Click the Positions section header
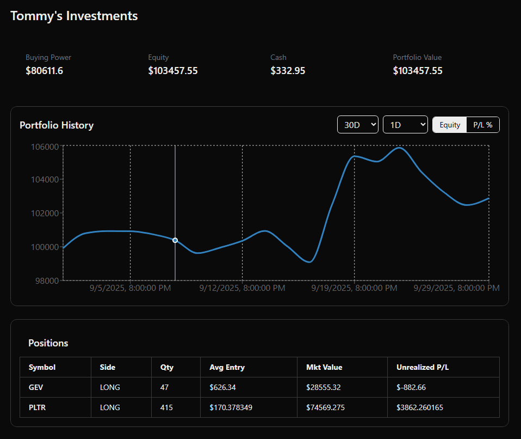This screenshot has width=521, height=439. pyautogui.click(x=48, y=343)
